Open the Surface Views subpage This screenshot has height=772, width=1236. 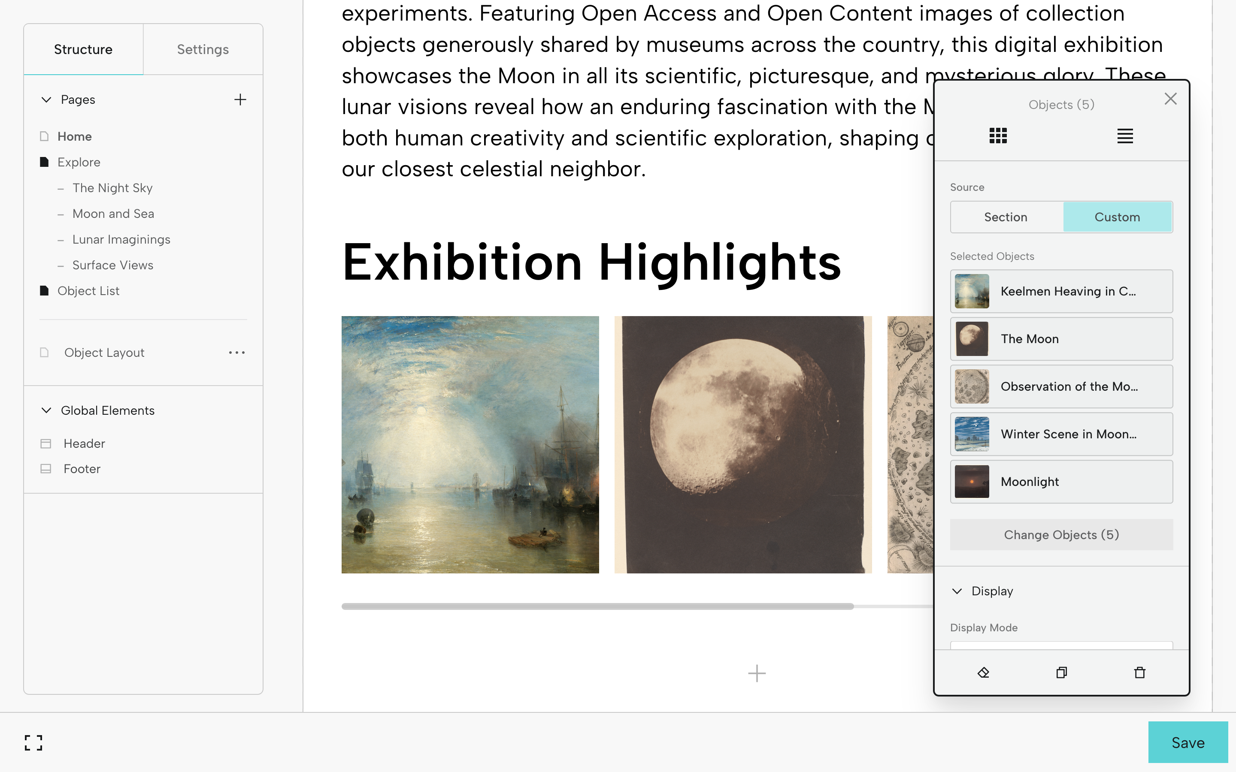112,265
